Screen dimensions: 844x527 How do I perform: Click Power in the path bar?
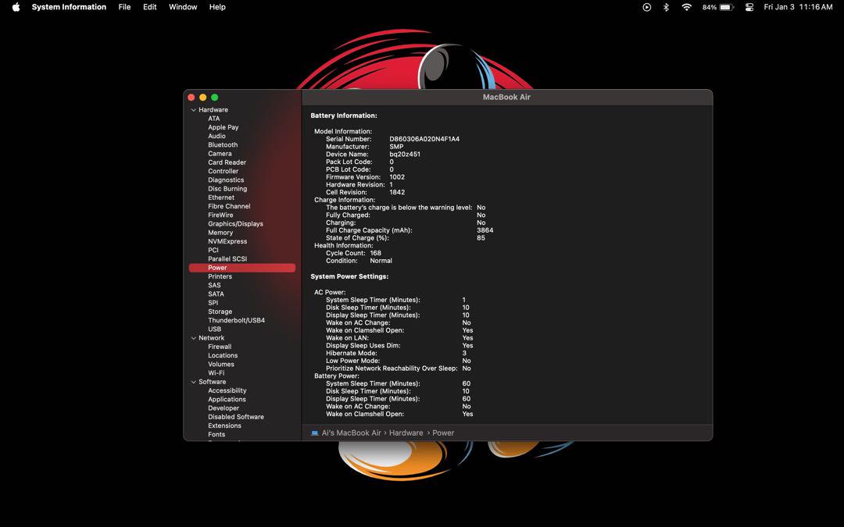[444, 433]
